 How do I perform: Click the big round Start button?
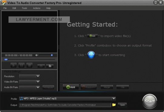[x=150, y=101]
